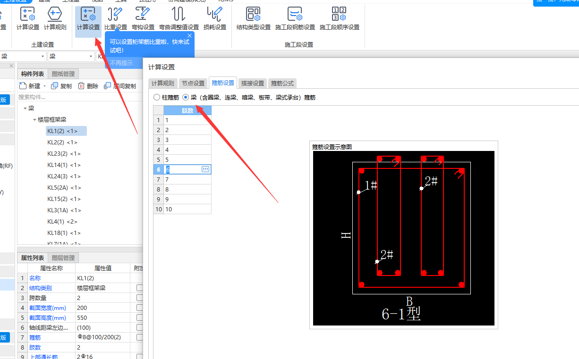Select KL2(2) <1> in component tree
This screenshot has width=579, height=359.
click(x=62, y=142)
